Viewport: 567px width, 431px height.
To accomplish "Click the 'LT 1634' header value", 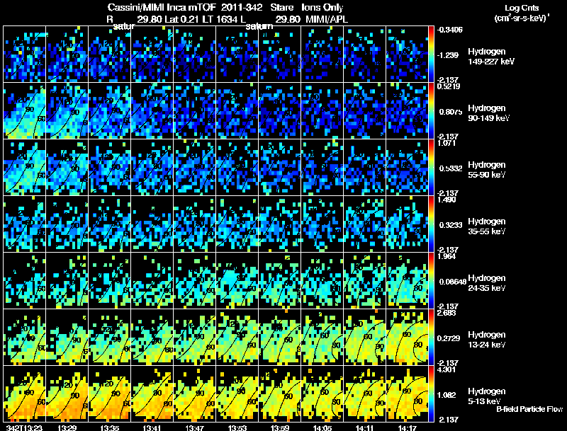I will [220, 19].
